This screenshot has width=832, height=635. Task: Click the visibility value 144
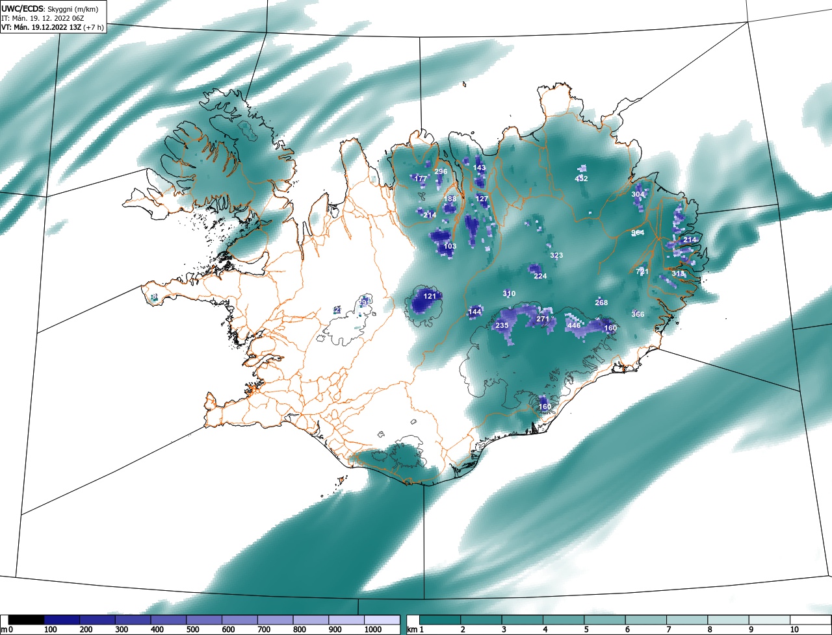(x=474, y=312)
